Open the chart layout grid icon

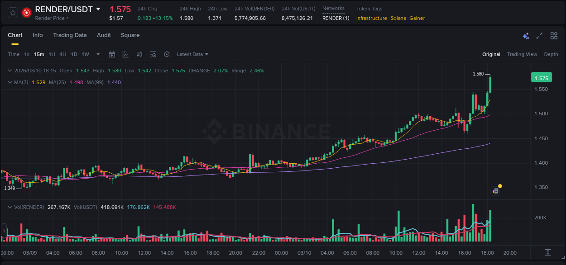(553, 35)
